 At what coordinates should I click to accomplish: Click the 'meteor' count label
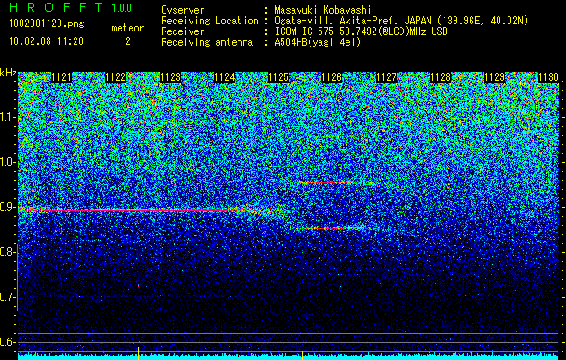point(128,28)
